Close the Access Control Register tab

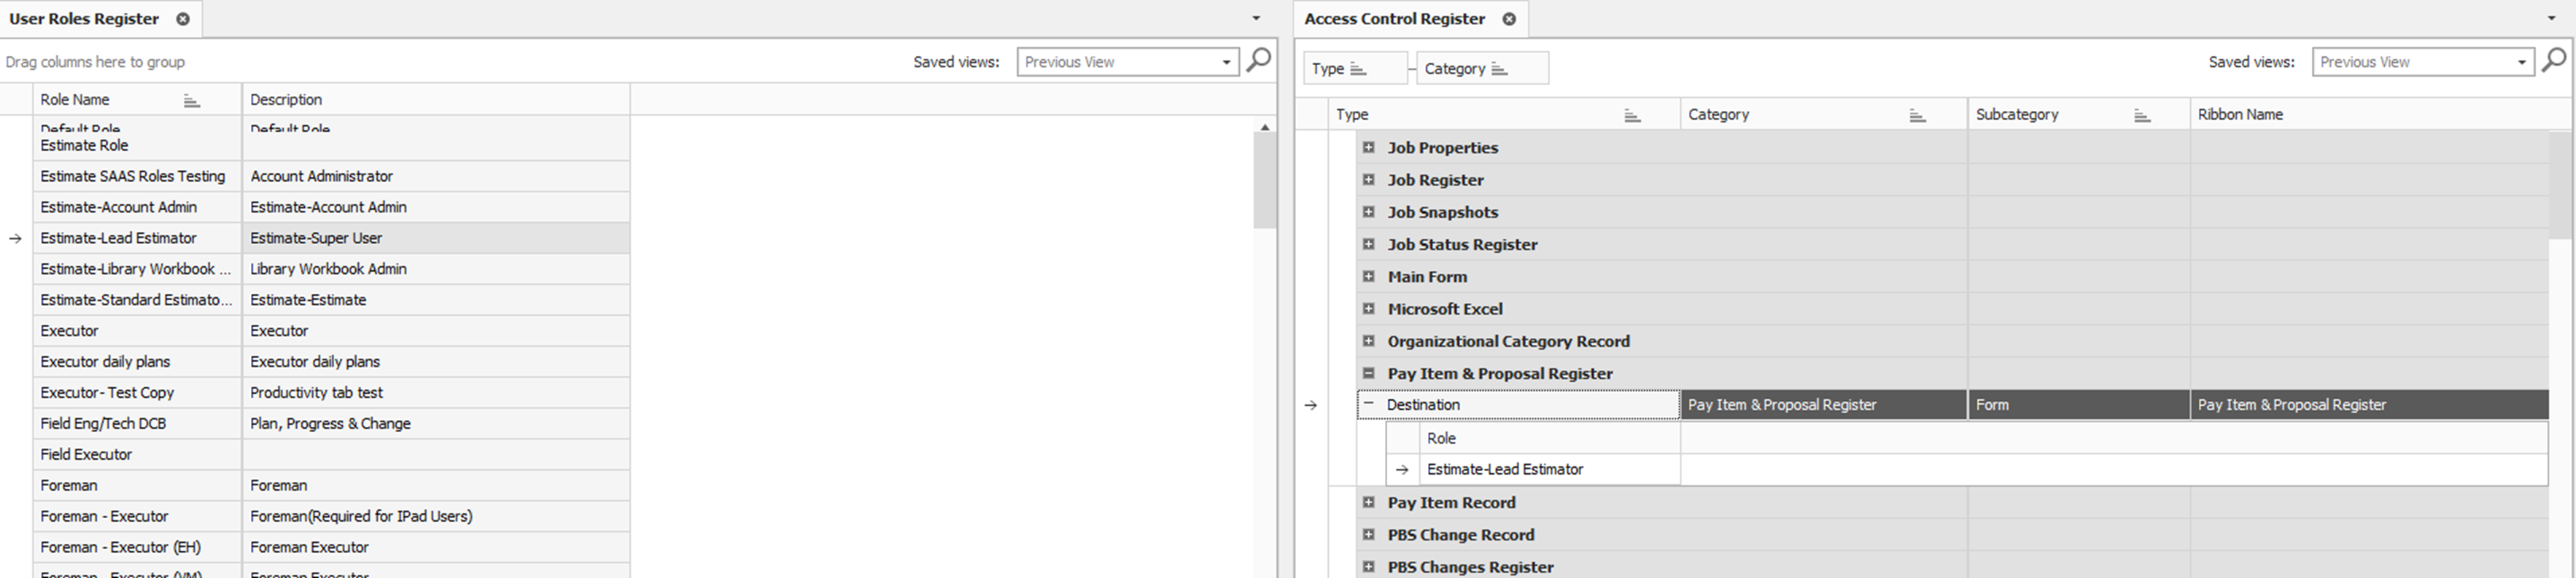1509,19
